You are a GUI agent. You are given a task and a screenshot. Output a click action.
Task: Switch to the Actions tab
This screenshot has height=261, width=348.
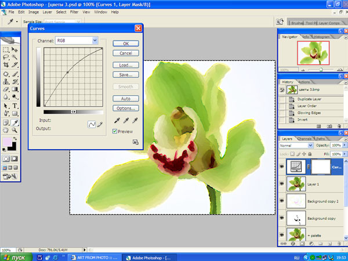(x=304, y=82)
